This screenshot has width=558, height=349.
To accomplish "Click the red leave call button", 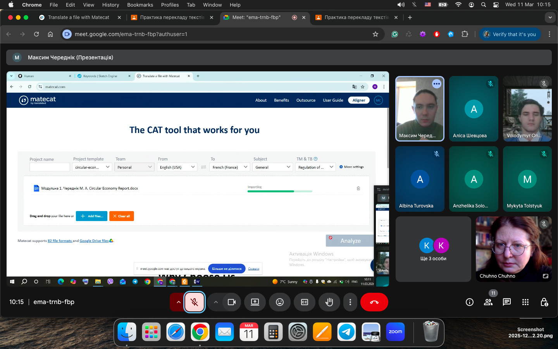I will point(374,302).
